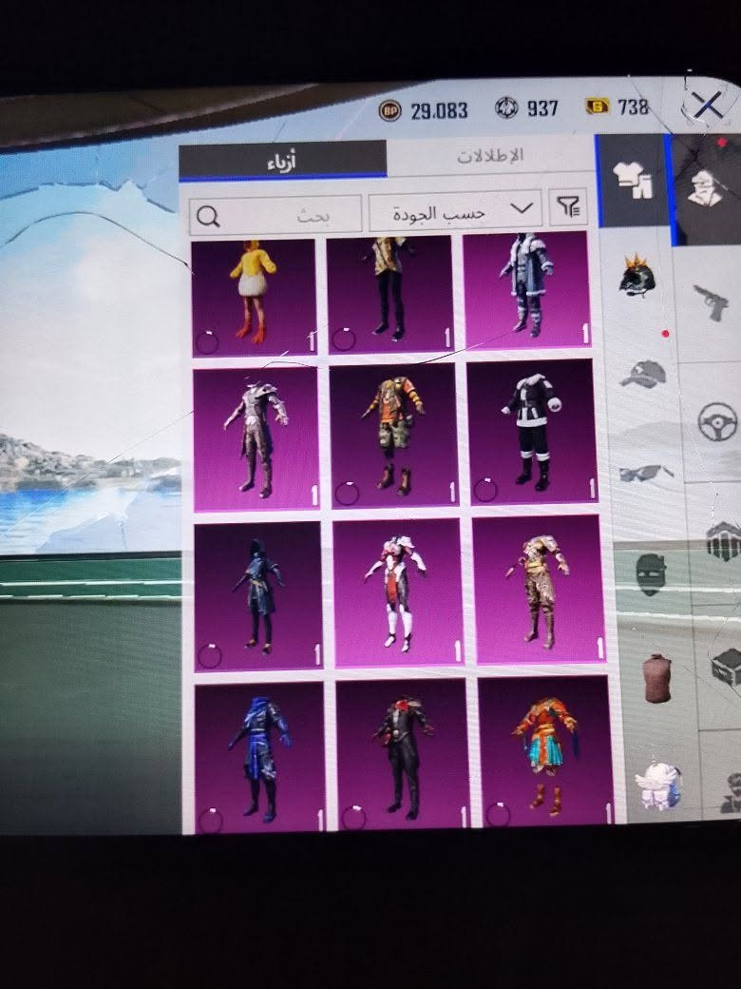Open the brown vest category
The width and height of the screenshot is (741, 989).
point(657,678)
